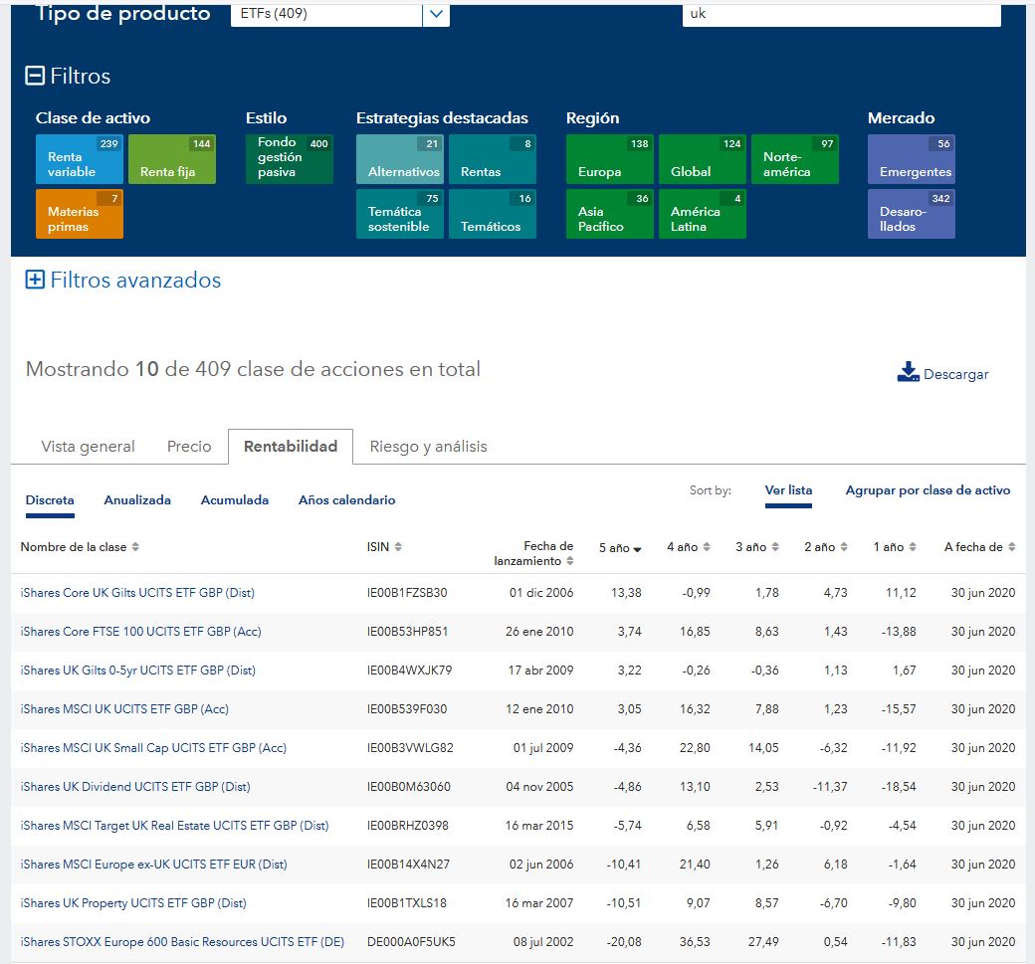The width and height of the screenshot is (1035, 964).
Task: Sort by ISIN column arrows
Action: click(x=398, y=547)
